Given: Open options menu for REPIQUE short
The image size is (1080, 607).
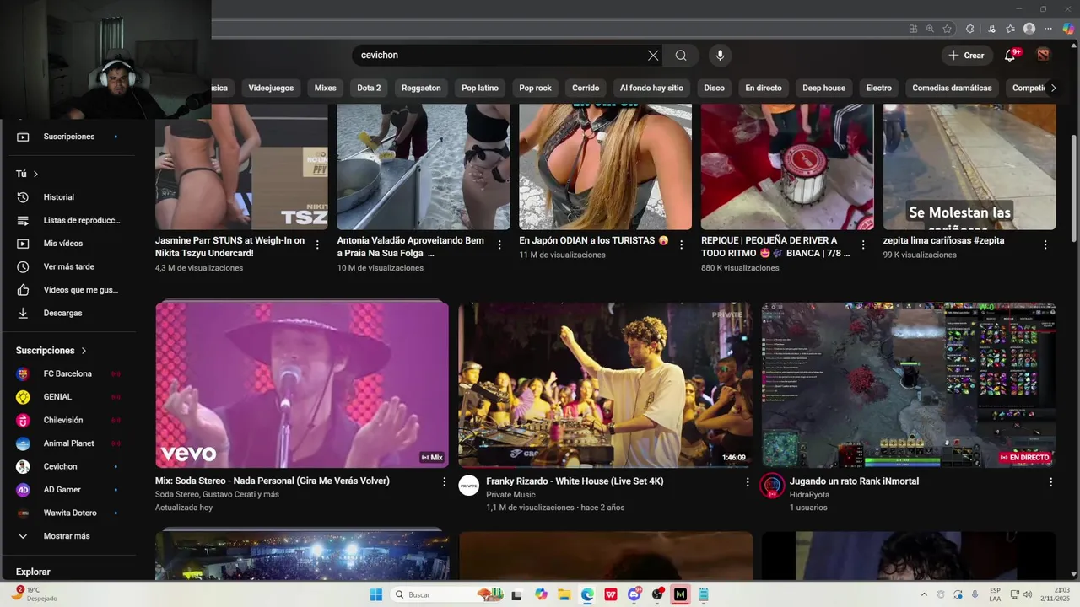Looking at the screenshot, I should [863, 244].
